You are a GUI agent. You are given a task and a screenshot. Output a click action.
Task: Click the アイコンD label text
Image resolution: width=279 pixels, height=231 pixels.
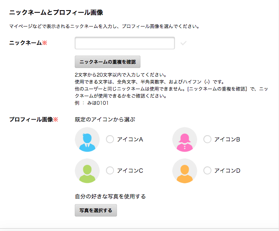[227, 171]
